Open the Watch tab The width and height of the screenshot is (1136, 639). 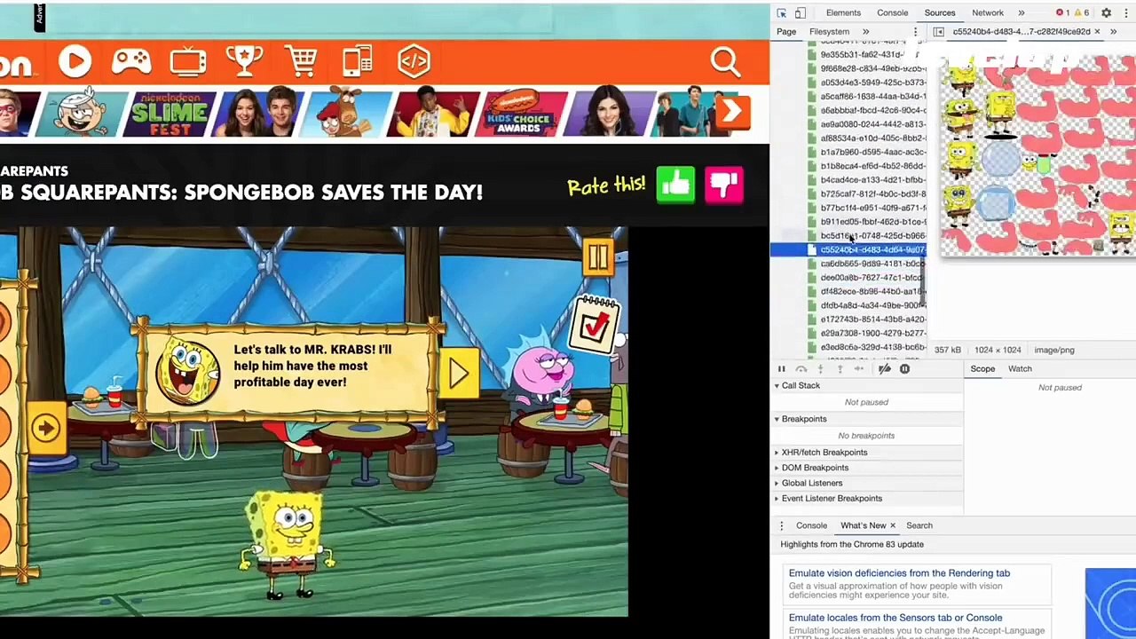1020,369
